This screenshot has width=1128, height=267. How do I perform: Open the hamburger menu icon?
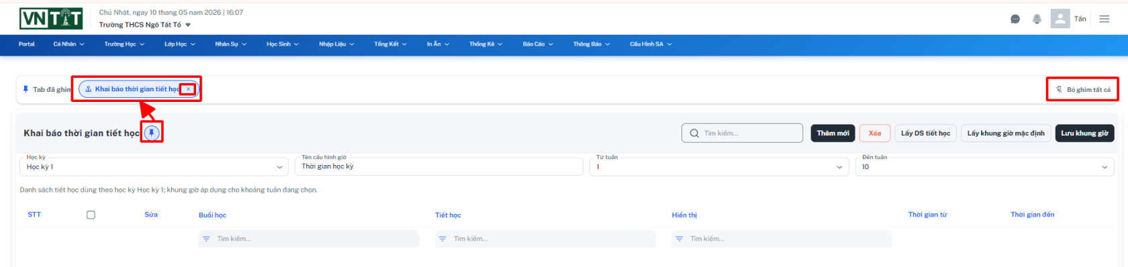[x=1104, y=19]
